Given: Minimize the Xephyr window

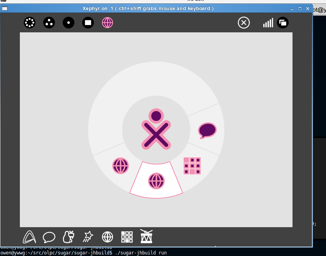Looking at the screenshot, I should point(292,9).
